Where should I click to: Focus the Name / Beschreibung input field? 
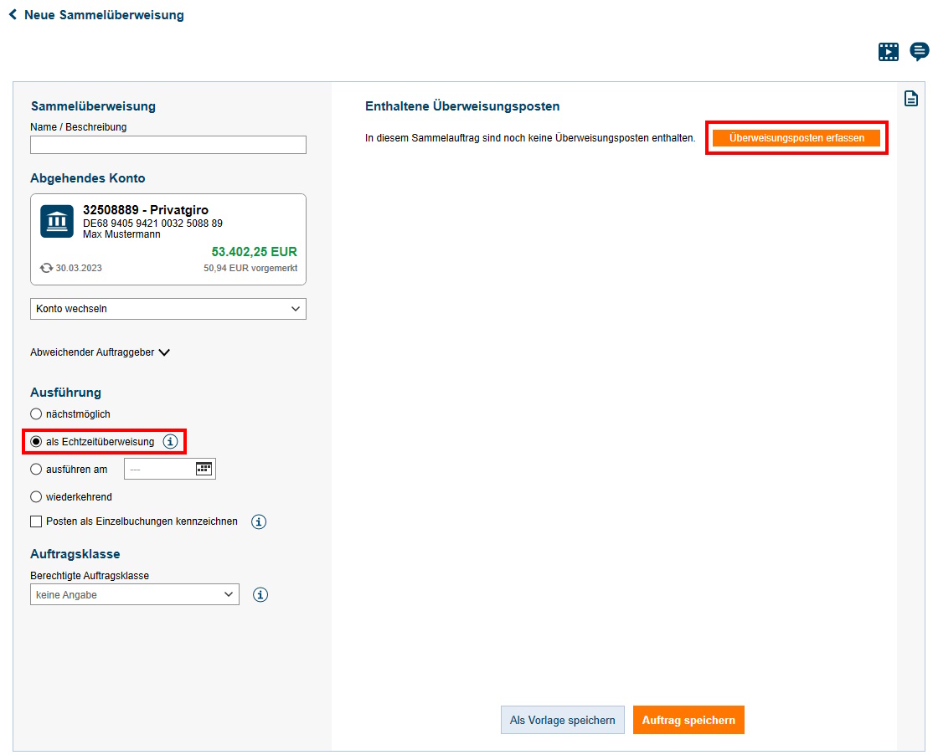point(168,145)
